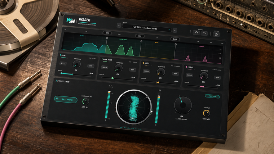Click the undo history arrow icon
The height and width of the screenshot is (154, 274).
click(x=196, y=33)
